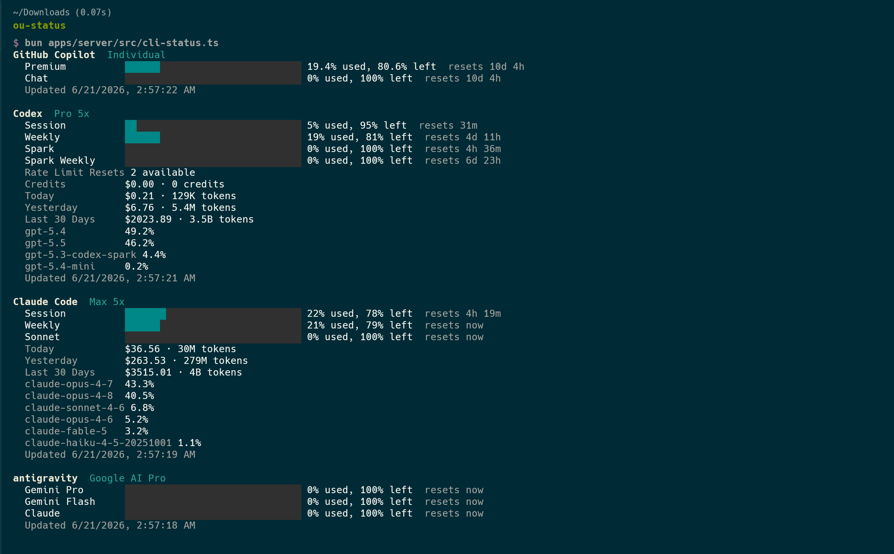Image resolution: width=894 pixels, height=554 pixels.
Task: Click the 'Spark Weekly' row label
Action: (x=60, y=161)
